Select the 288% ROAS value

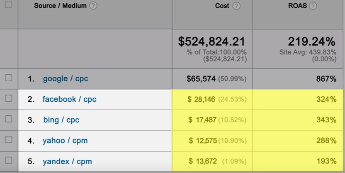[326, 141]
